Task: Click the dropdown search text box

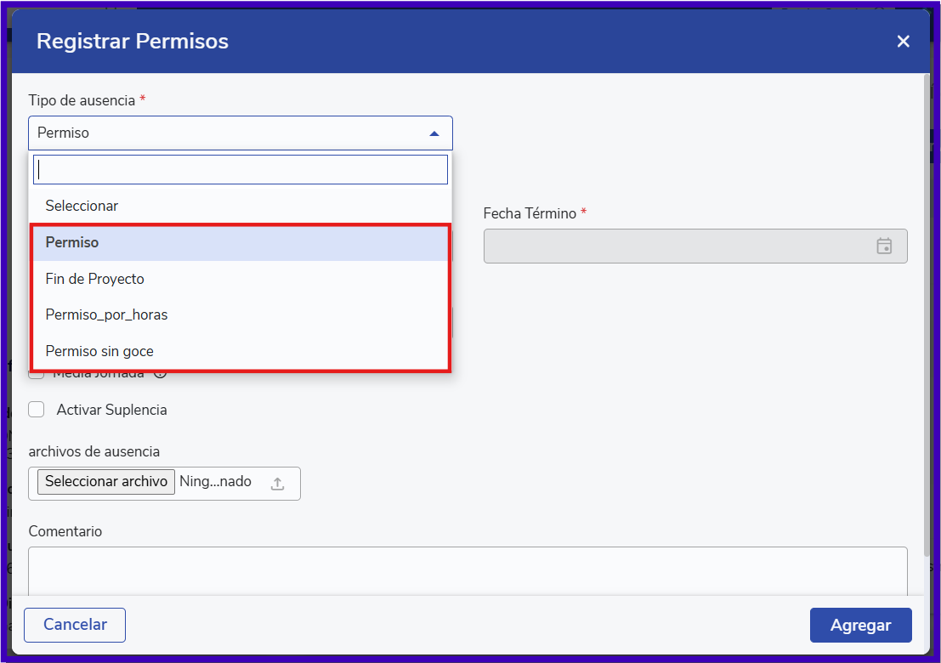Action: 241,170
